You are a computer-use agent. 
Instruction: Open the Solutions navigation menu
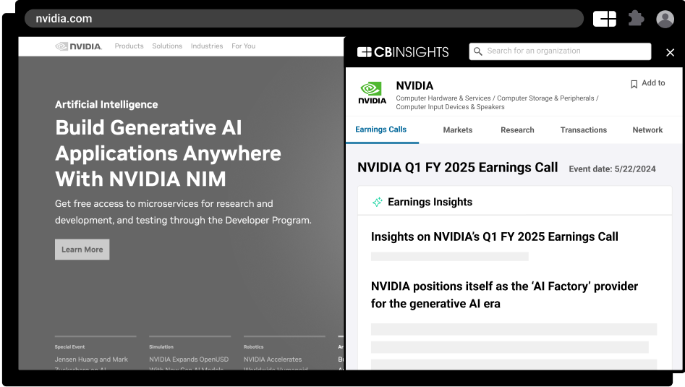[167, 46]
